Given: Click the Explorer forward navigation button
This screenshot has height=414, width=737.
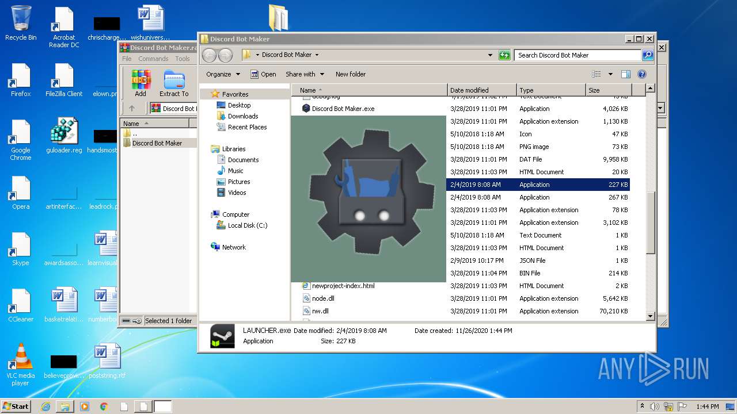Looking at the screenshot, I should (225, 55).
